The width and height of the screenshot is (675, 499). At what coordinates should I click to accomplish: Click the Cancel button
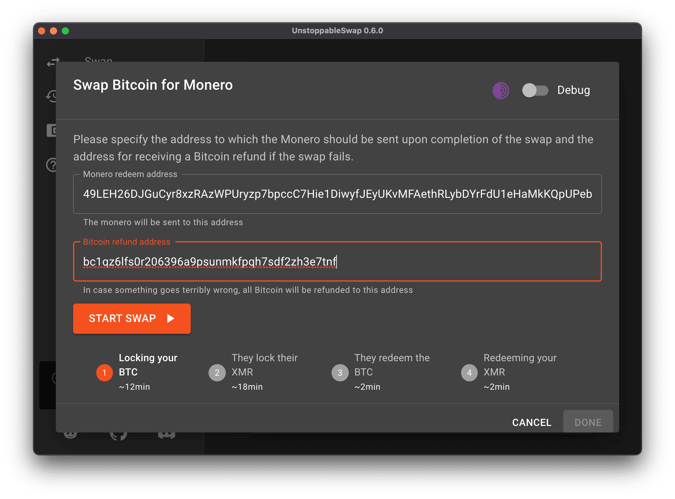pos(532,422)
